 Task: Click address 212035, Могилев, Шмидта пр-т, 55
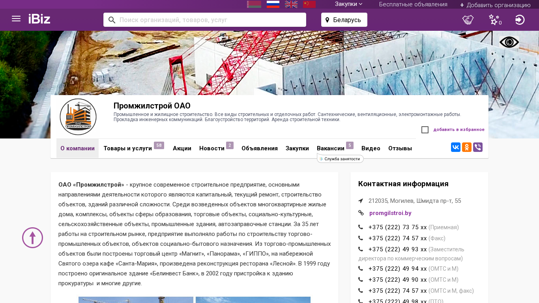[x=415, y=201]
